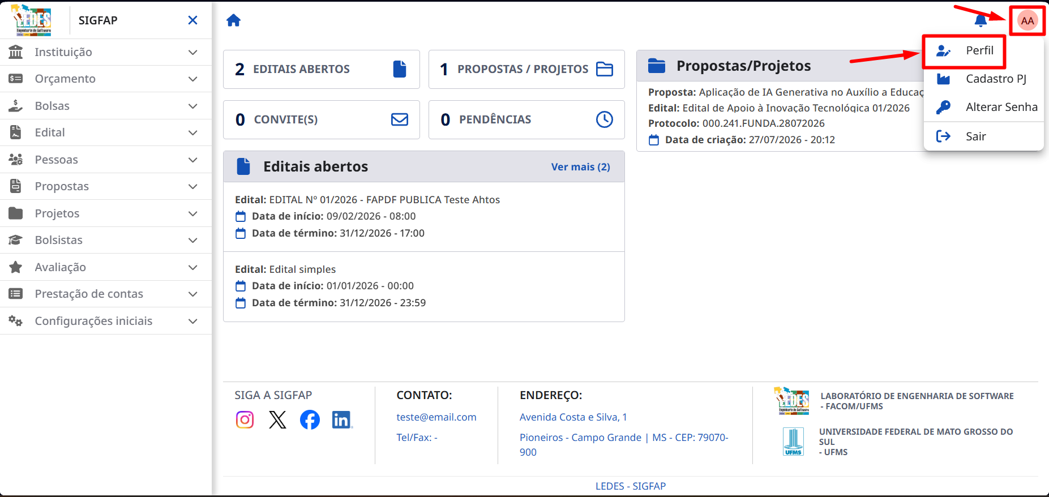This screenshot has height=497, width=1049.
Task: Click the Ver mais (2) link
Action: (580, 167)
